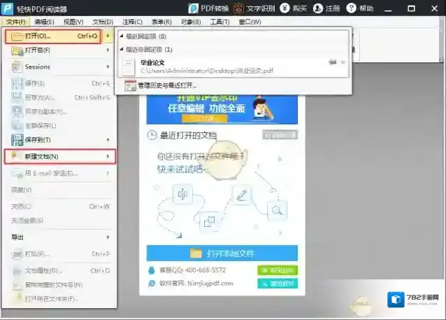Expand the Sessions submenu arrow
This screenshot has height=320, width=446.
coord(108,67)
